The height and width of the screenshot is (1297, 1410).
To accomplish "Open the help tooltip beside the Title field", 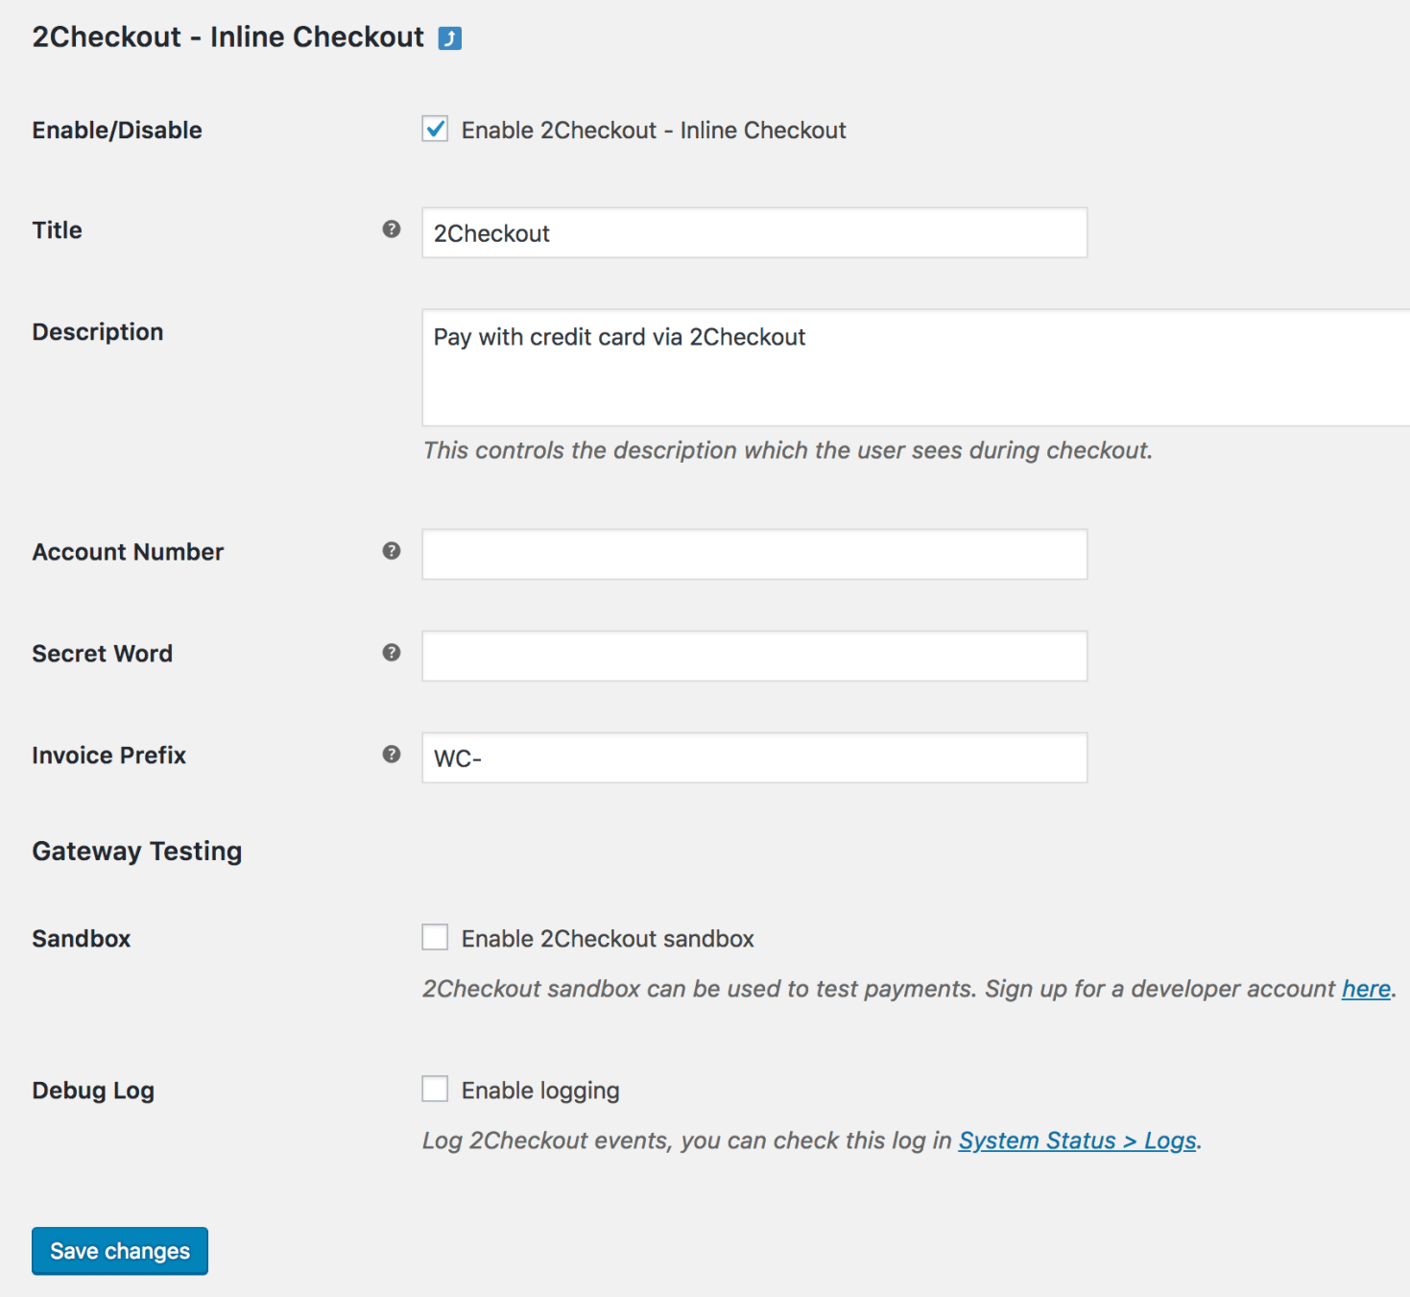I will tap(391, 230).
